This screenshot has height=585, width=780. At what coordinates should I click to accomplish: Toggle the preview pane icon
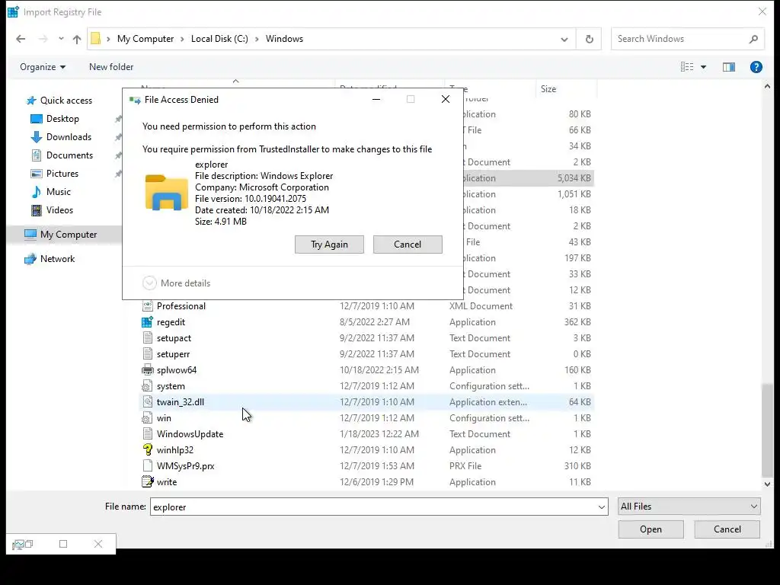(x=729, y=67)
